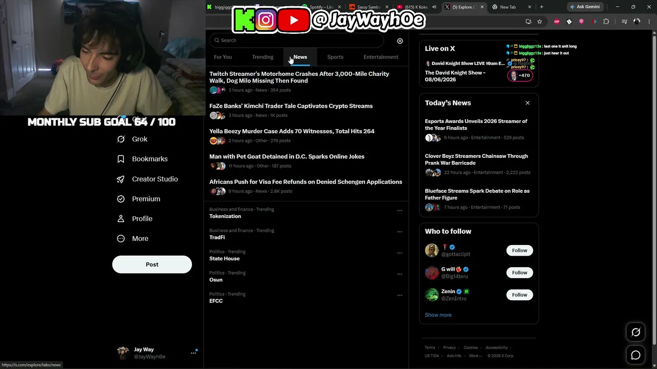Viewport: 657px width, 369px height.
Task: Follow G will @Big14teru
Action: (519, 273)
